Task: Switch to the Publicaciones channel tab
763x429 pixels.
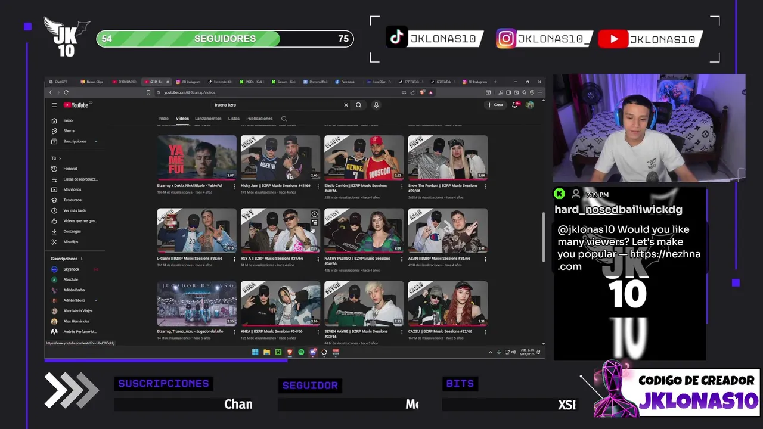Action: (259, 119)
